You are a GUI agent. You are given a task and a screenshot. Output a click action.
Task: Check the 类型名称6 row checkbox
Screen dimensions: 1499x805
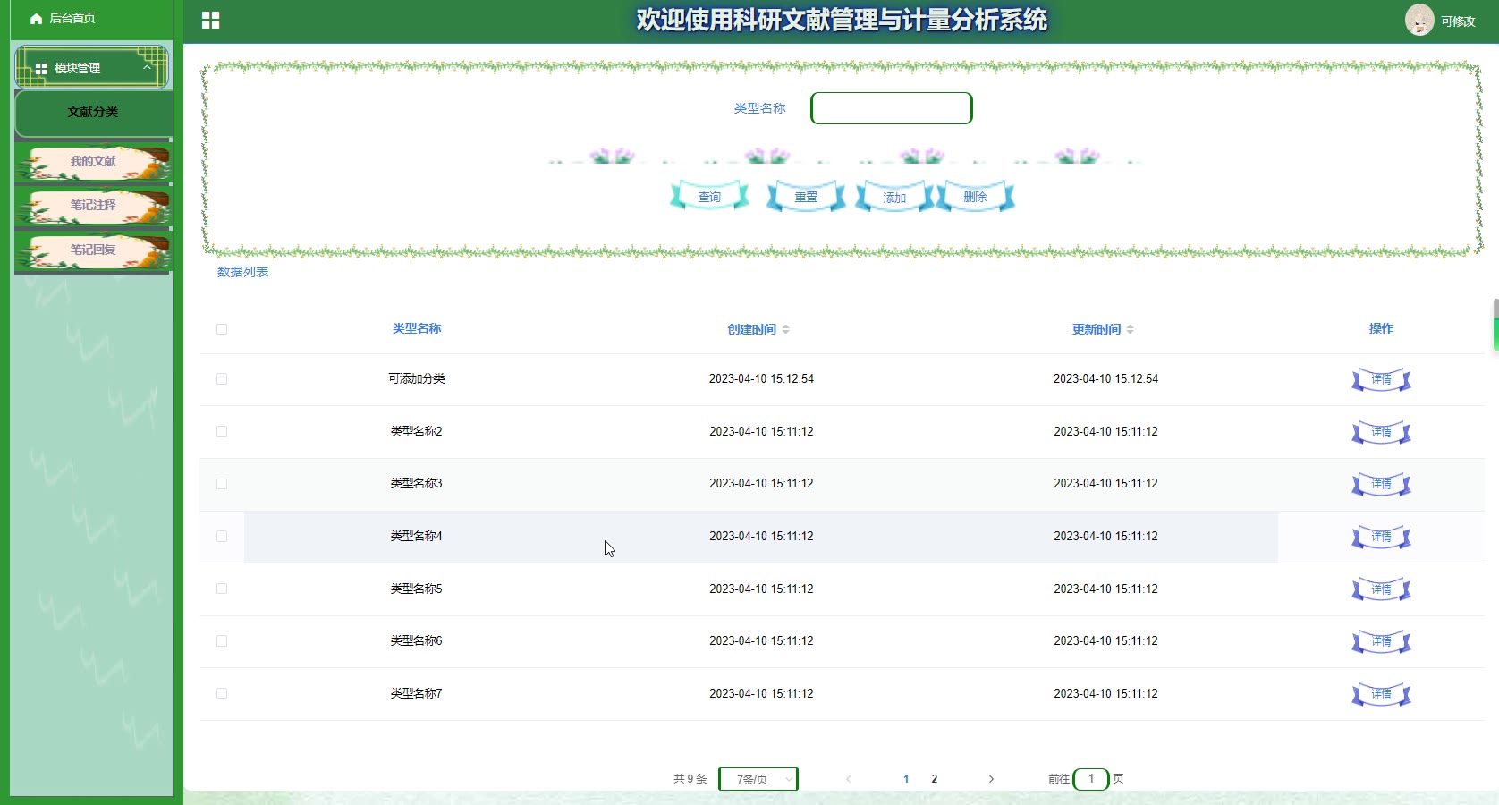[x=222, y=641]
